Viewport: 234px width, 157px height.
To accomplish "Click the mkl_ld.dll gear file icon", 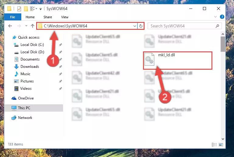I will tap(149, 59).
